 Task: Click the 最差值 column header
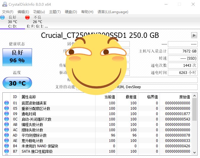pos(127,97)
